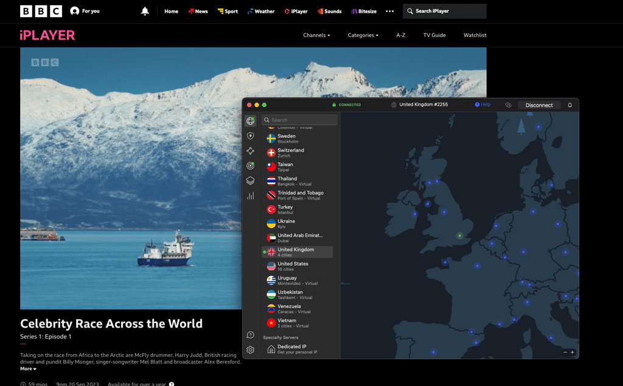Open Celebrity Race Across the World title
This screenshot has width=623, height=386.
click(111, 323)
